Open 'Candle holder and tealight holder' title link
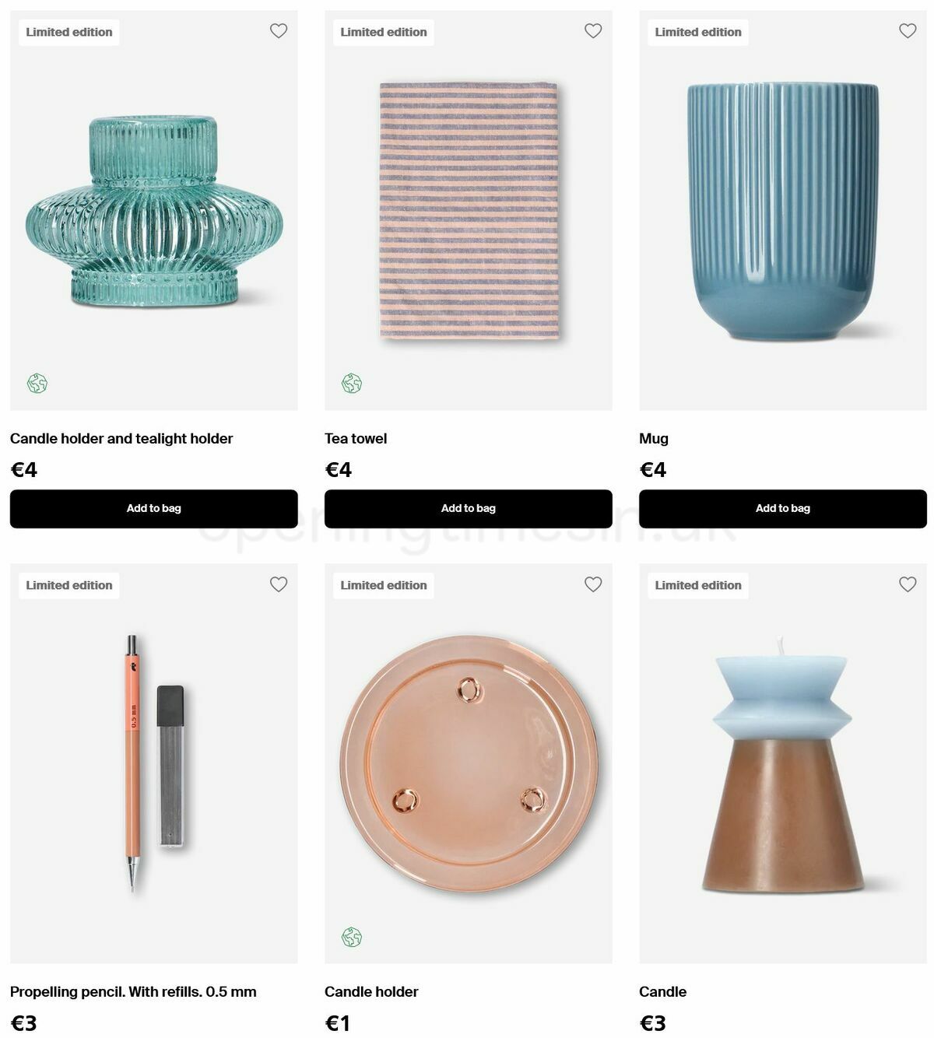 [121, 439]
